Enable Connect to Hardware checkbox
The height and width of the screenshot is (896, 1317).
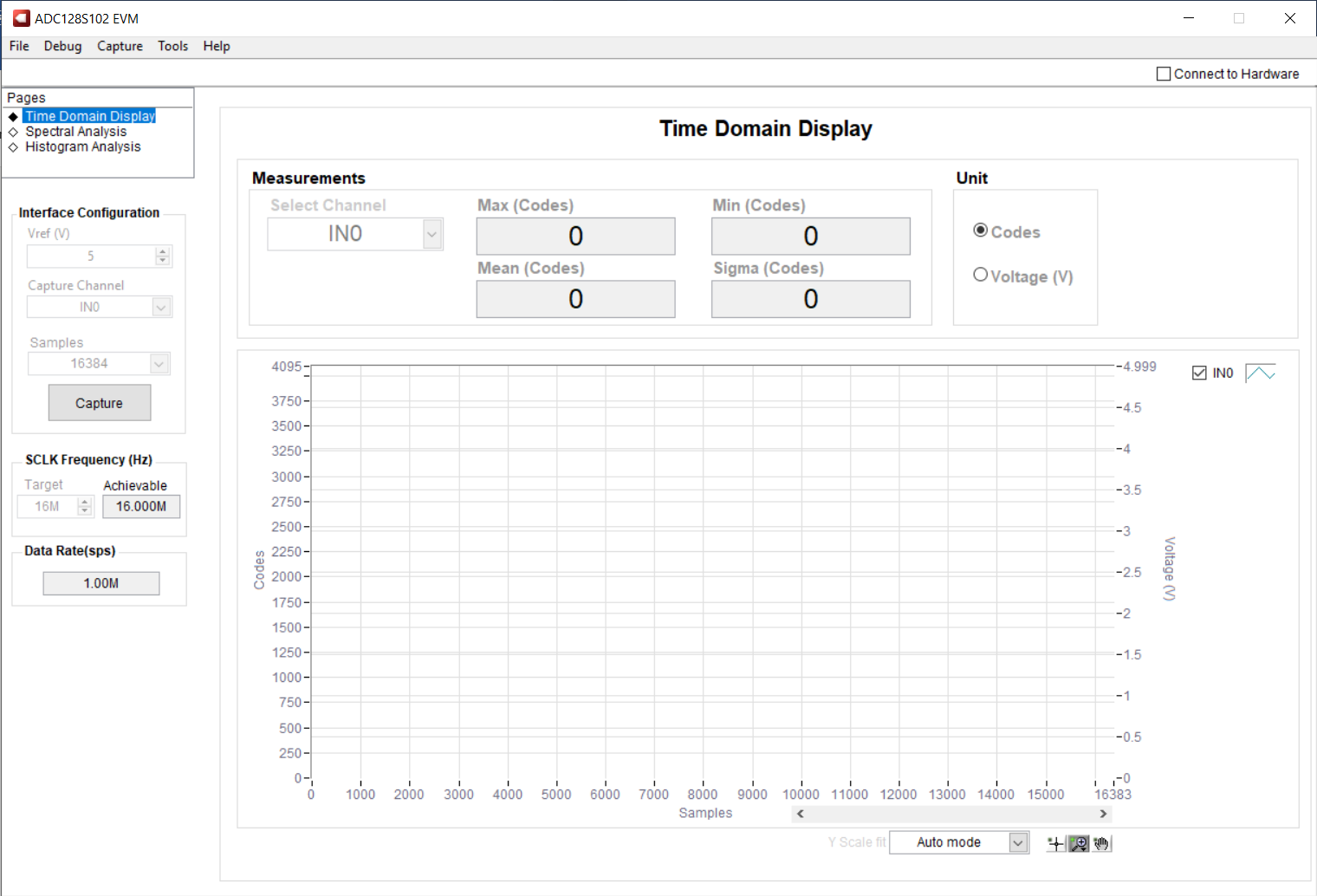(1164, 75)
